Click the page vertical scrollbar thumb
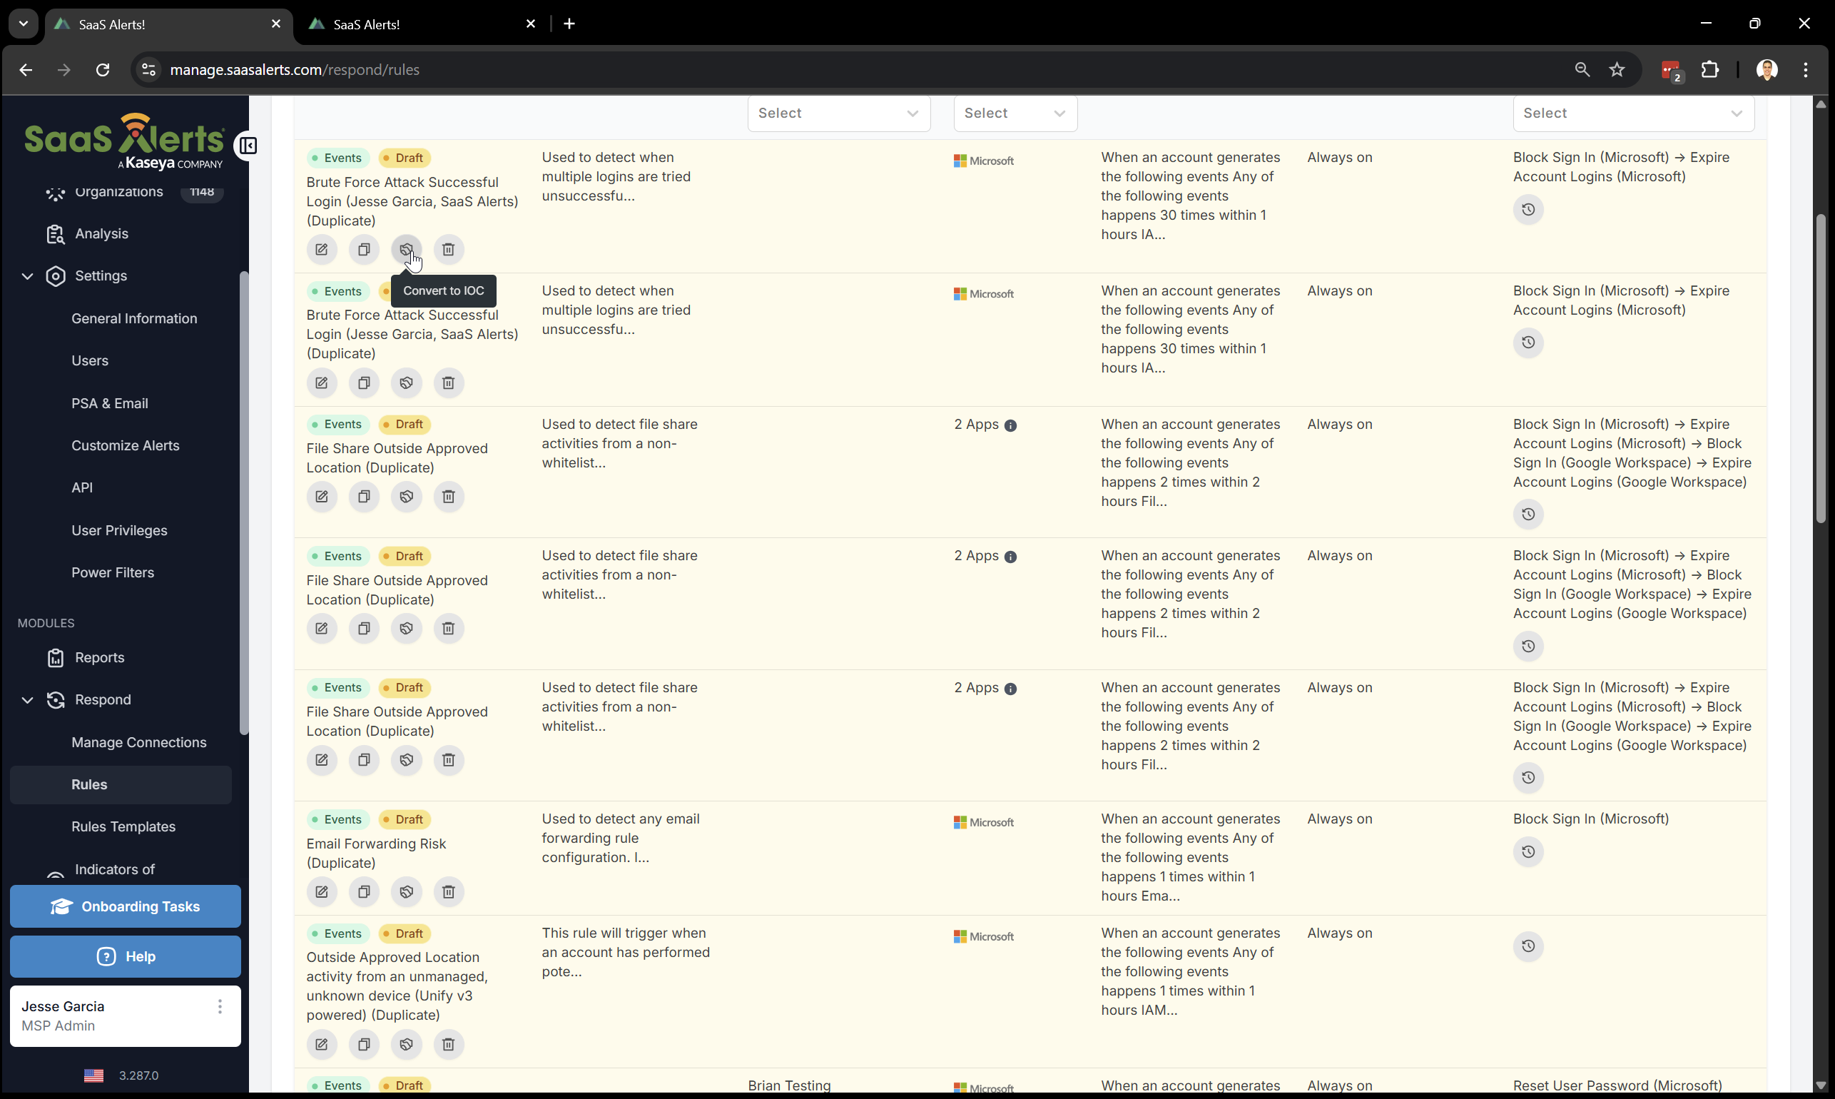The height and width of the screenshot is (1099, 1835). click(1821, 369)
